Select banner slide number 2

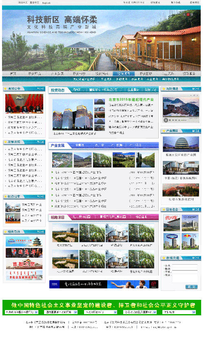(x=188, y=14)
